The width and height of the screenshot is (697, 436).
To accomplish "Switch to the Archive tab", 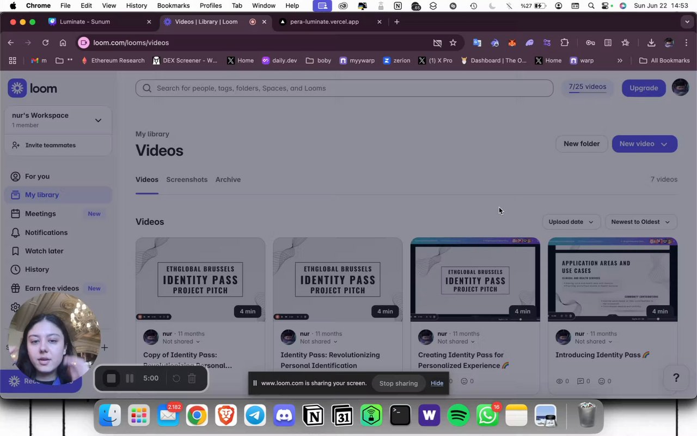I will click(228, 179).
